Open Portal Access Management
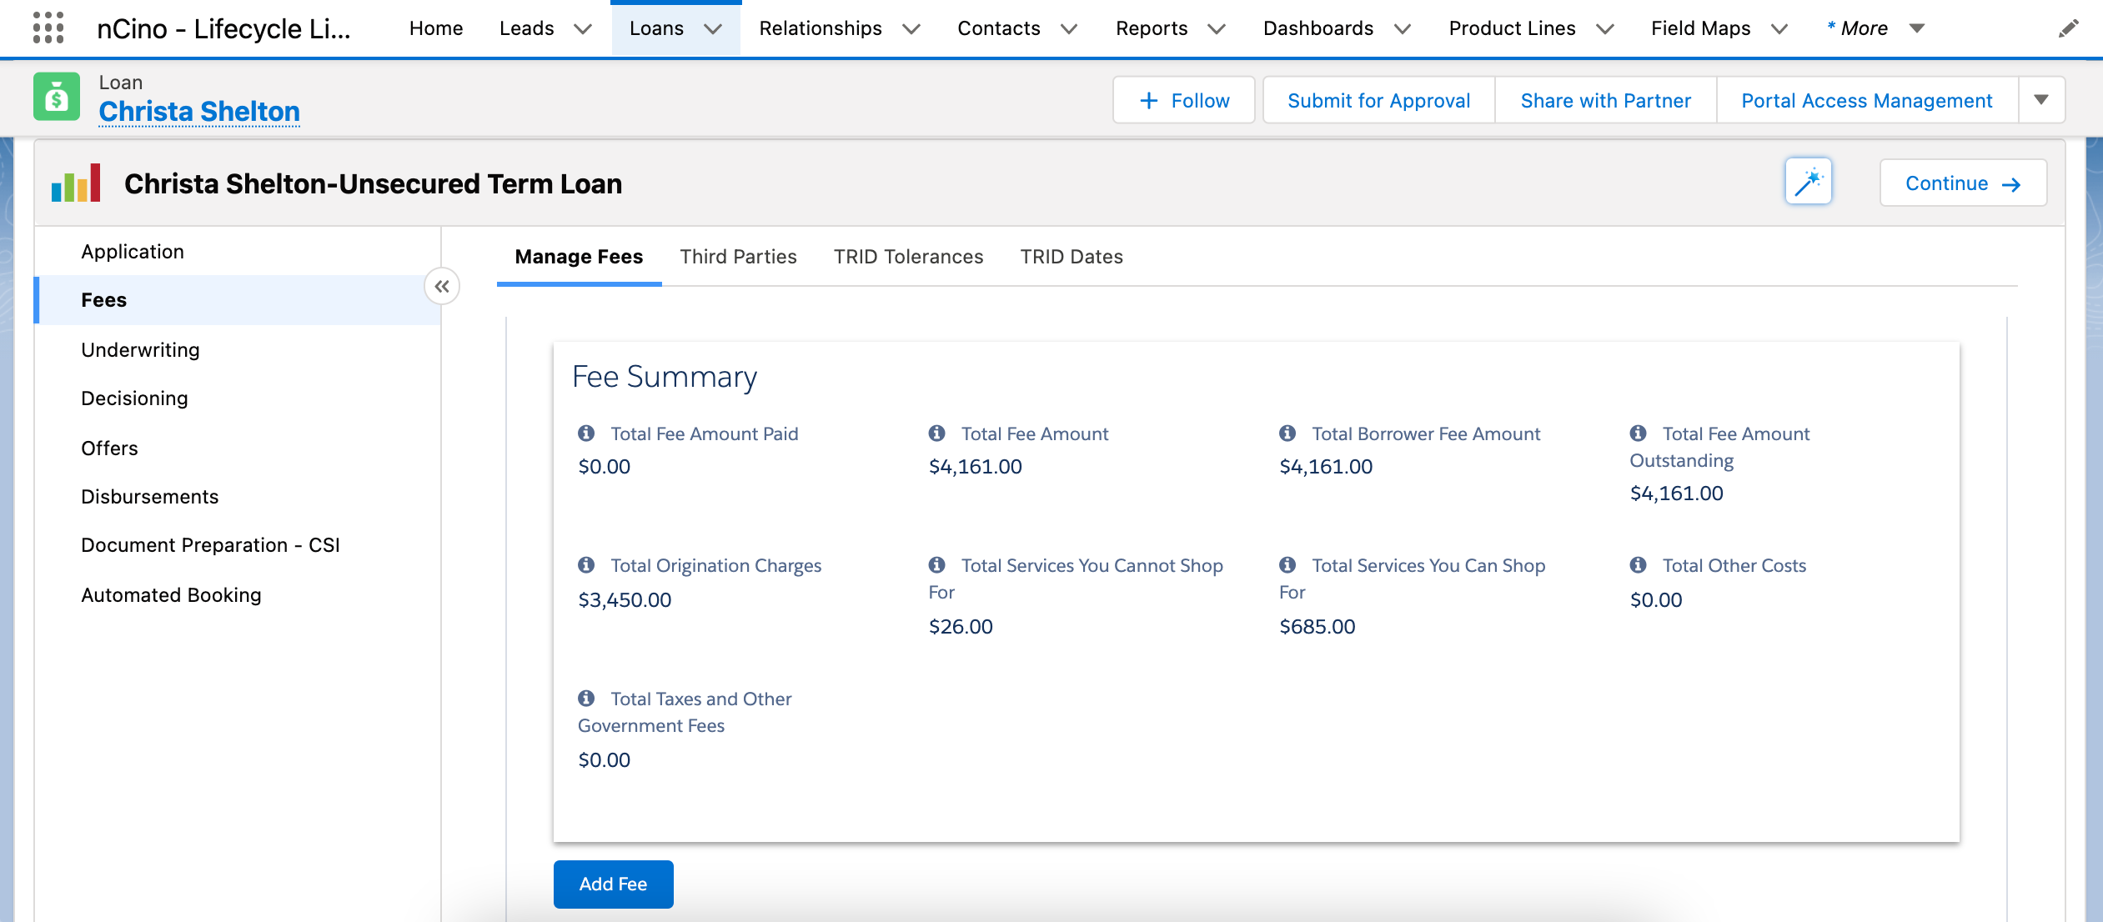Viewport: 2103px width, 922px height. (x=1867, y=100)
